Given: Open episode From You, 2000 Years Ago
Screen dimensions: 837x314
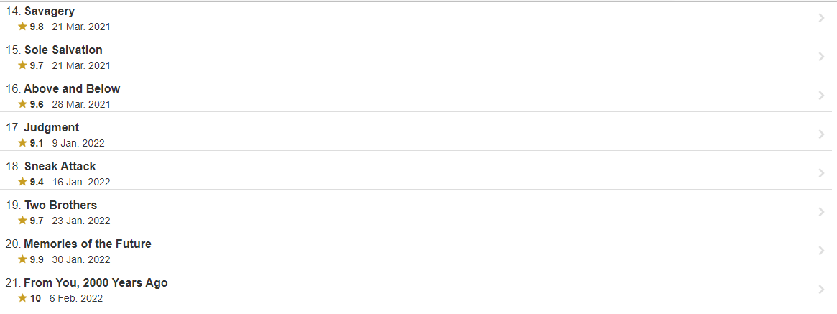Looking at the screenshot, I should (x=96, y=282).
